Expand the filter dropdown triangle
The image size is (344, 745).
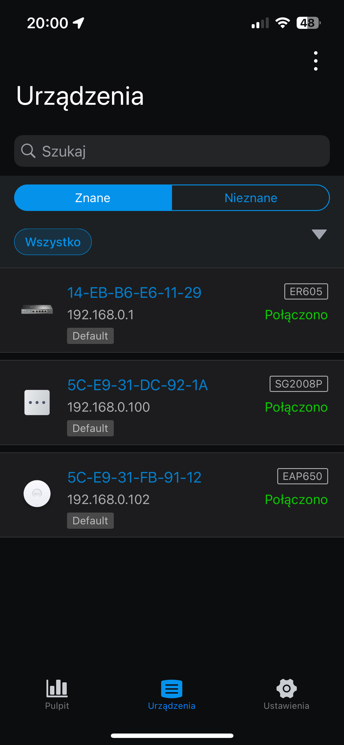319,234
